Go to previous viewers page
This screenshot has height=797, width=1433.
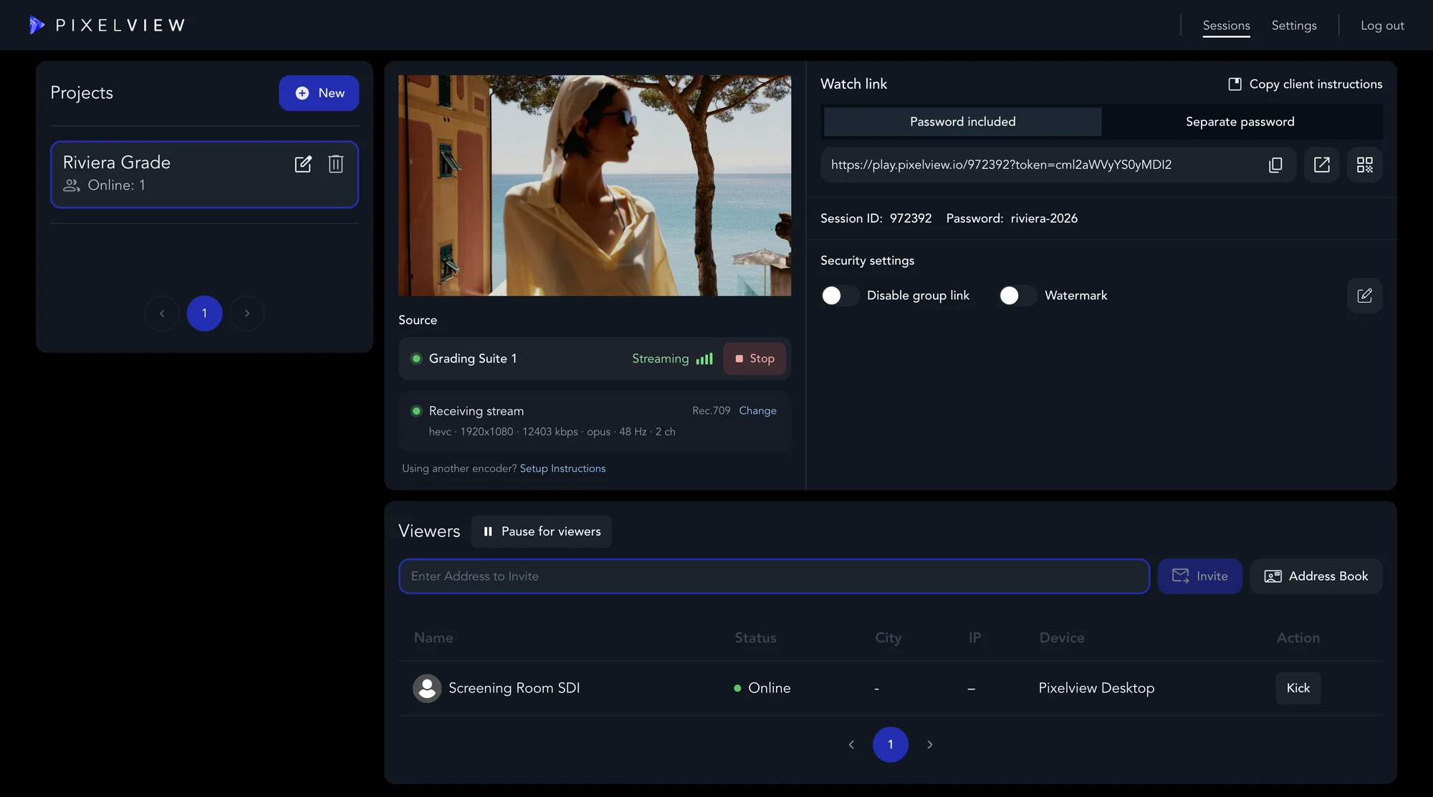point(851,745)
